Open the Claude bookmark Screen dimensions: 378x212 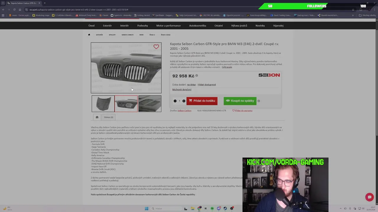coord(104,15)
